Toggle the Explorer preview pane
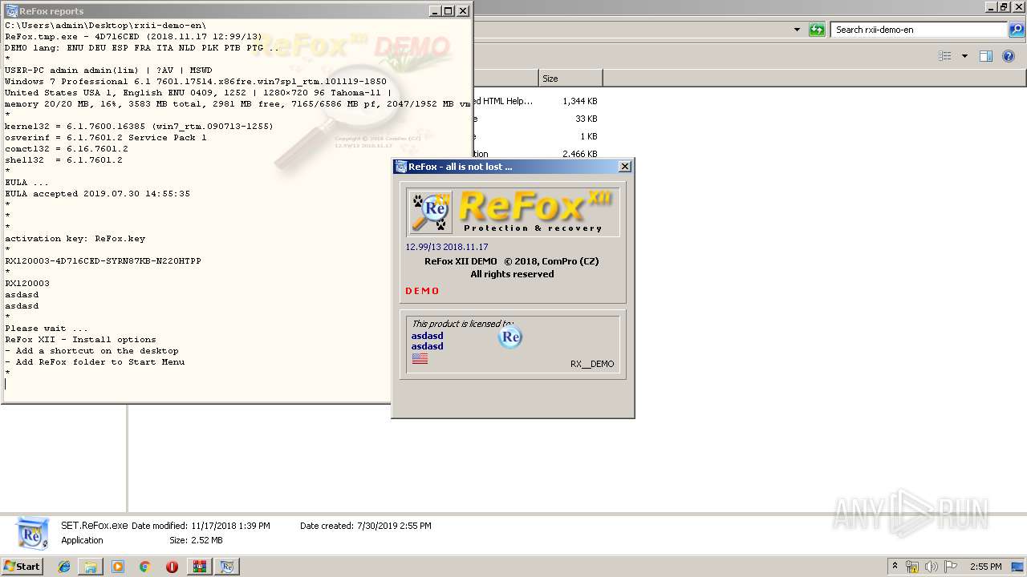The width and height of the screenshot is (1027, 577). tap(986, 56)
